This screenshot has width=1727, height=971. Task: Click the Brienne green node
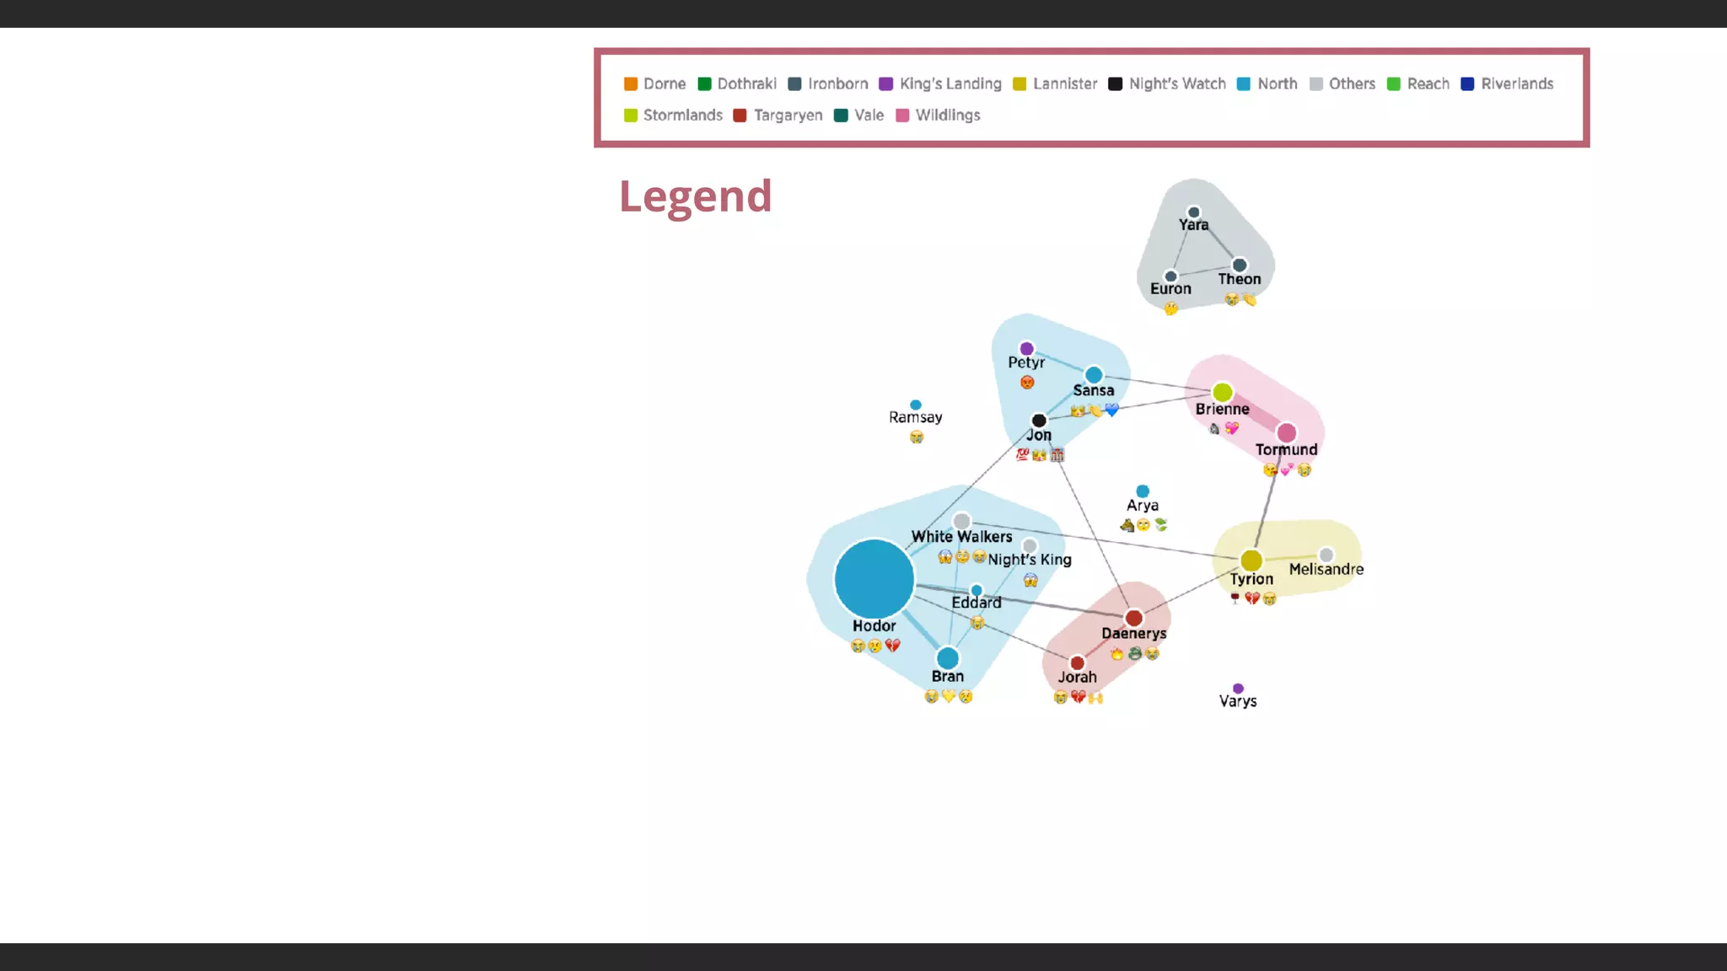point(1223,392)
